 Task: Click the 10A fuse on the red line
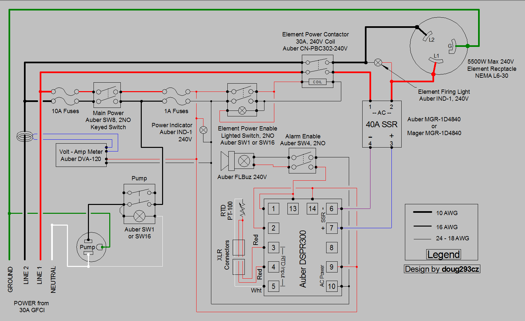pyautogui.click(x=65, y=92)
